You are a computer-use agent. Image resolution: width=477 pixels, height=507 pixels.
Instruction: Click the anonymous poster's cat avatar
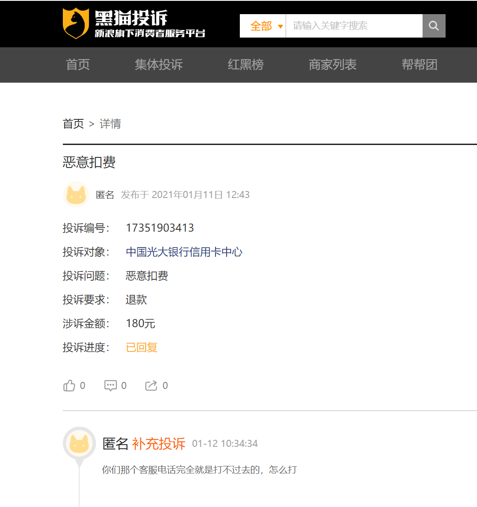pos(76,195)
